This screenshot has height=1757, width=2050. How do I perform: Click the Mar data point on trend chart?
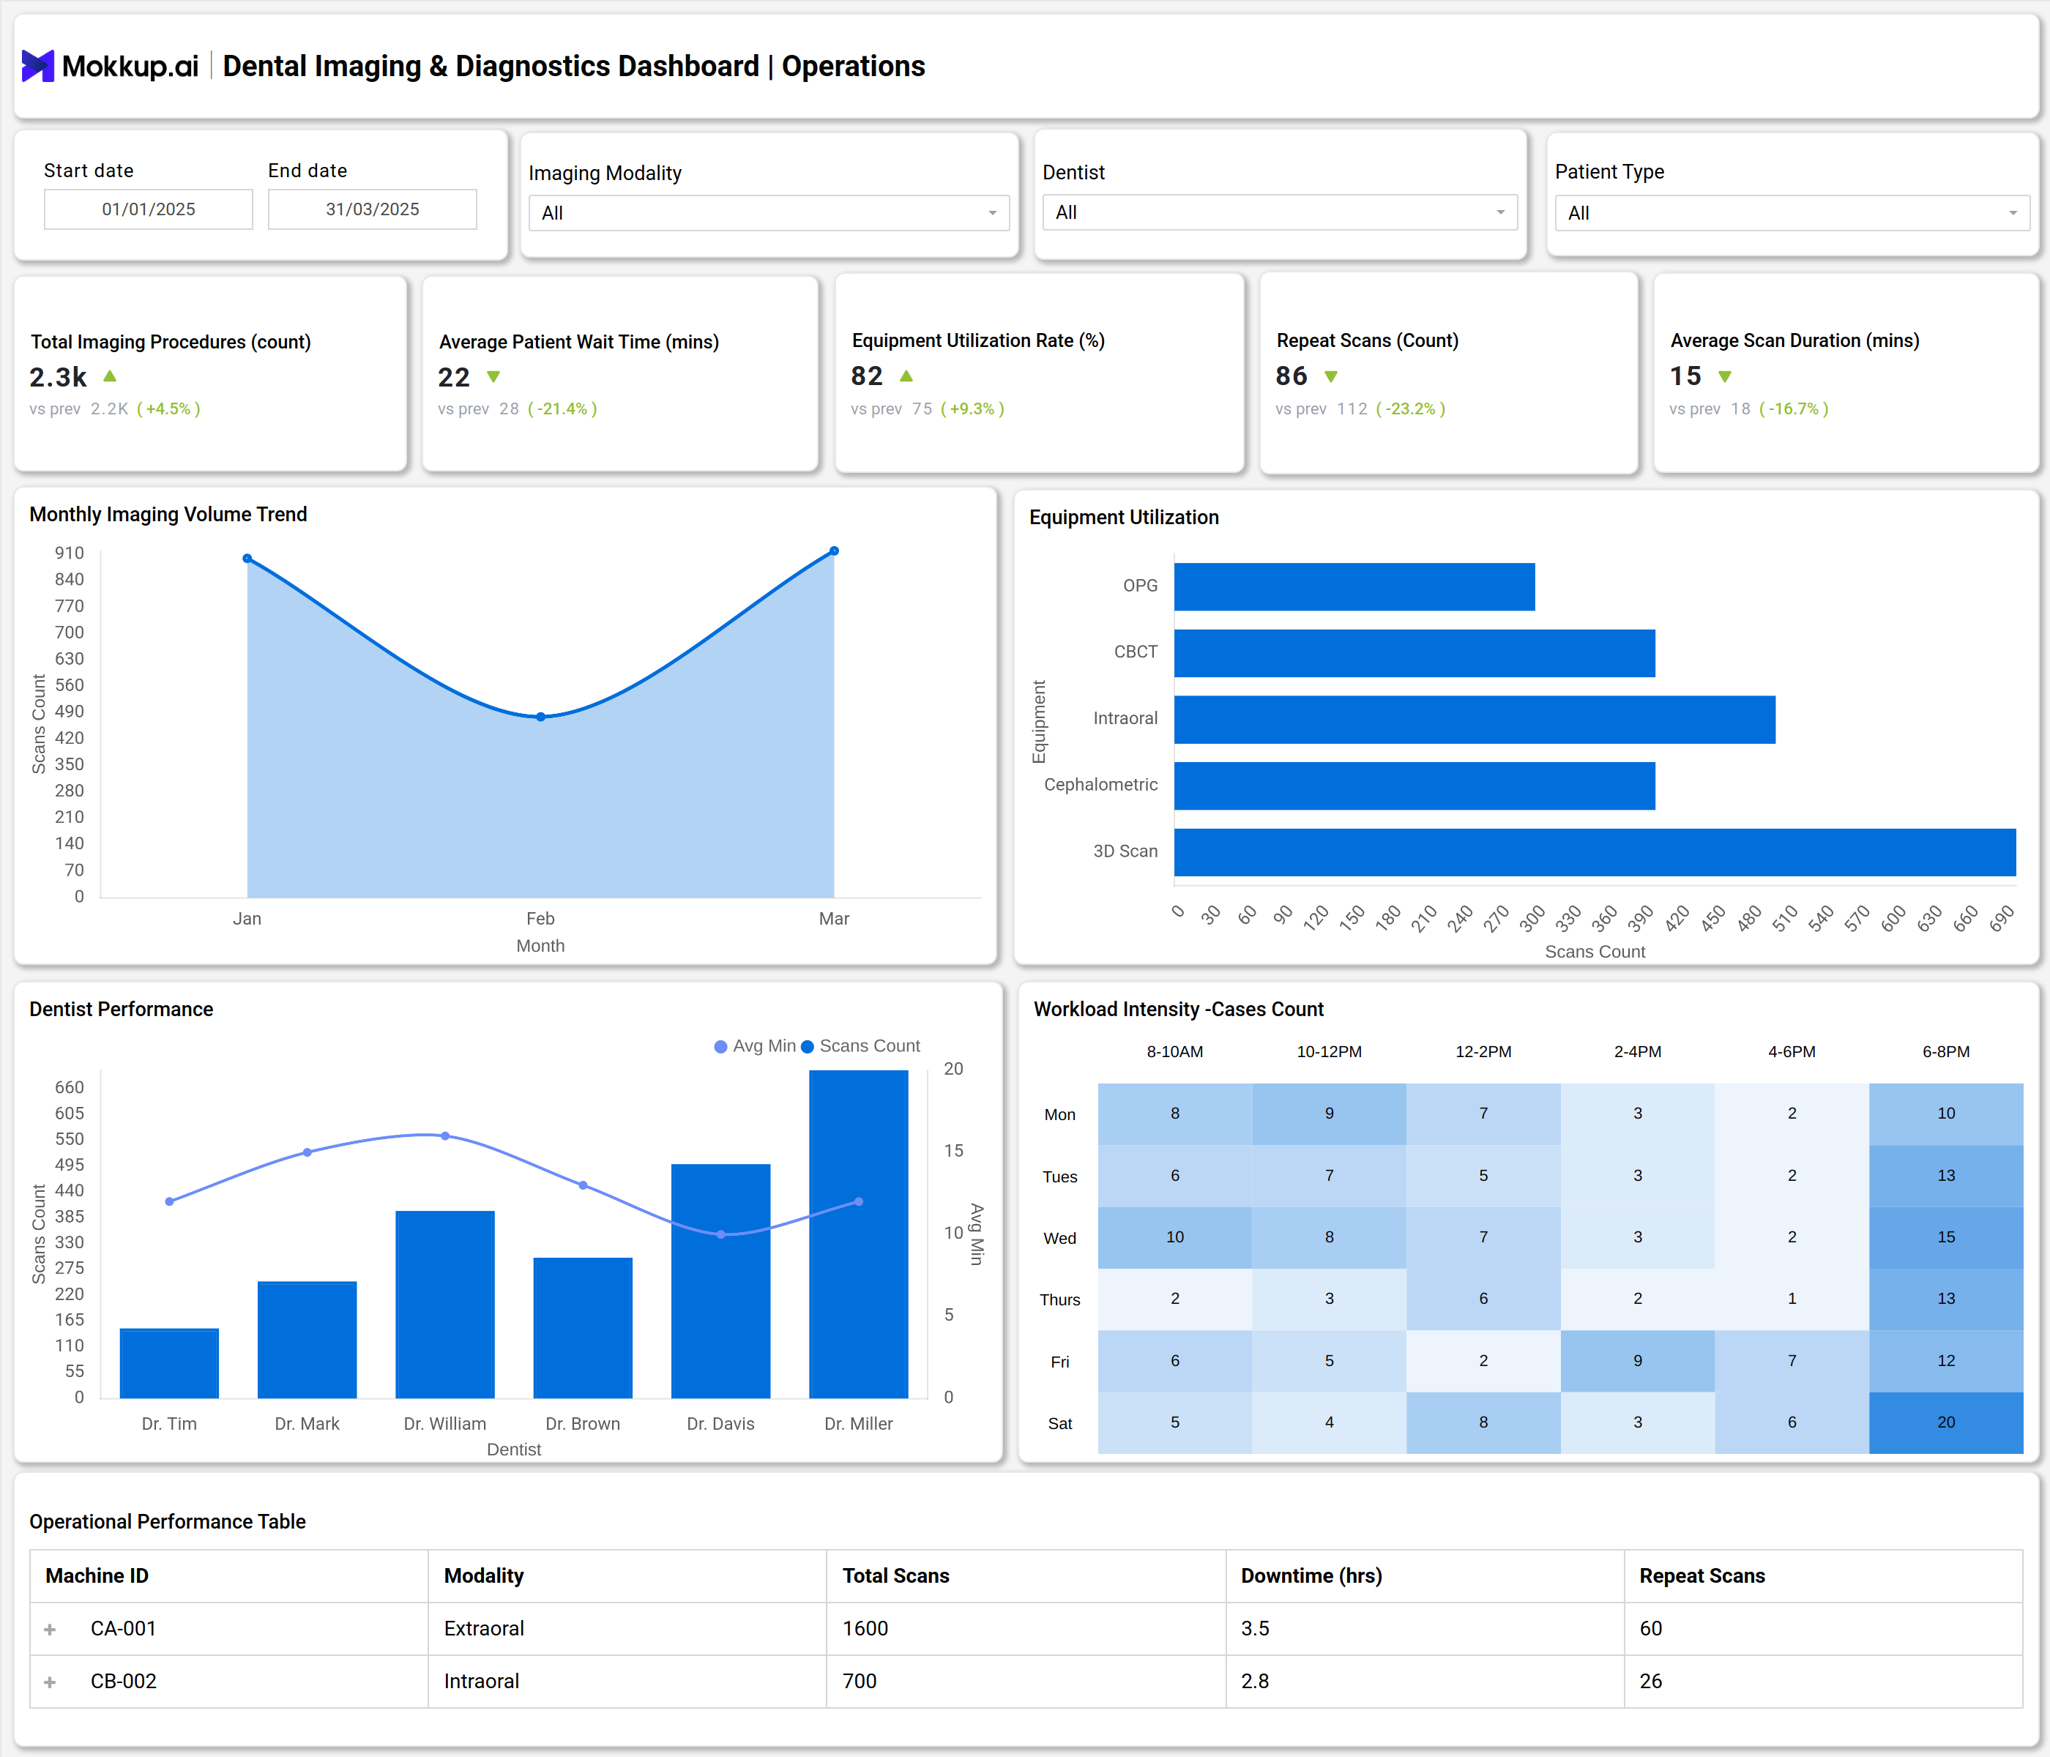tap(834, 551)
